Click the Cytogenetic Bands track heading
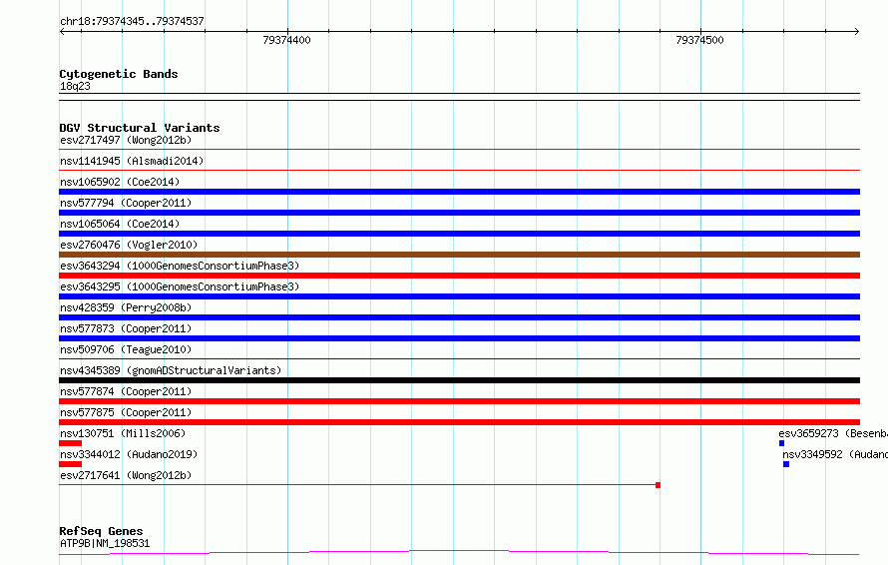The width and height of the screenshot is (888, 565). coord(119,74)
